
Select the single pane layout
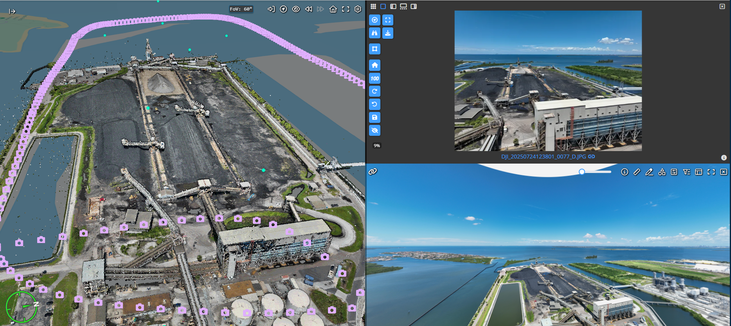(x=383, y=6)
